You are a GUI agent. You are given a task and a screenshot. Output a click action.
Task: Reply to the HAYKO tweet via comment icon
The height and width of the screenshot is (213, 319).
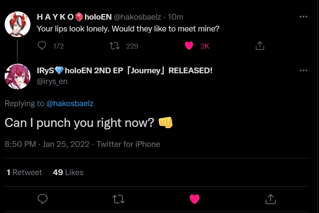42,46
